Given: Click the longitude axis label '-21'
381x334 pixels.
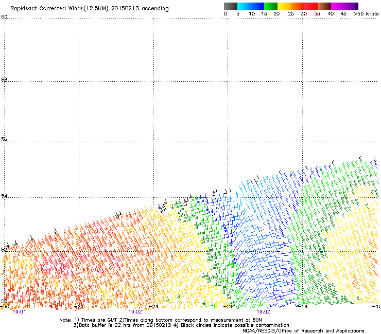Looking at the screenshot, I should point(228,307).
